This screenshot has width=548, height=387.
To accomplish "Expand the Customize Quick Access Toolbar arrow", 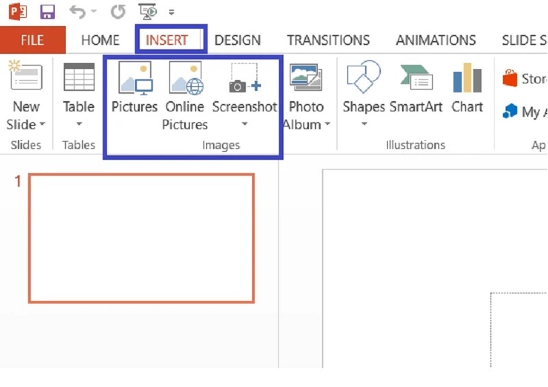I will pos(171,12).
